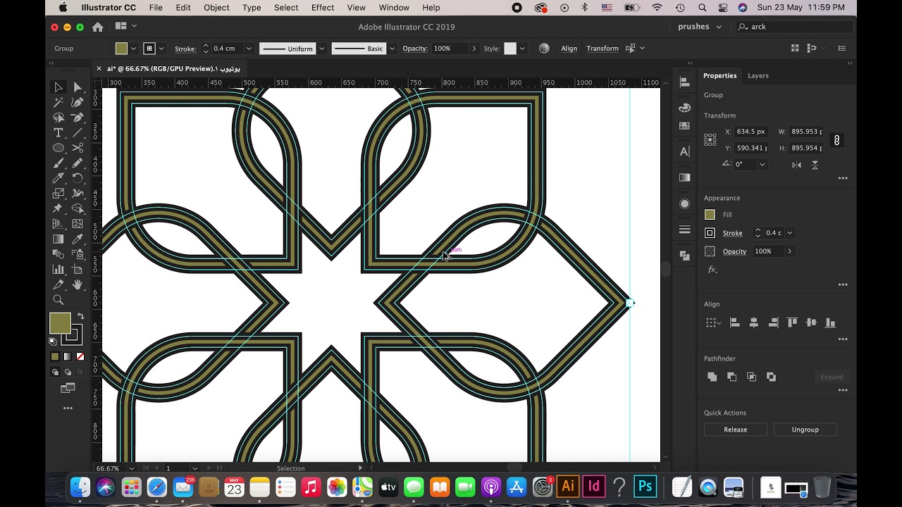Viewport: 902px width, 507px height.
Task: Open the Effect menu
Action: (x=323, y=8)
